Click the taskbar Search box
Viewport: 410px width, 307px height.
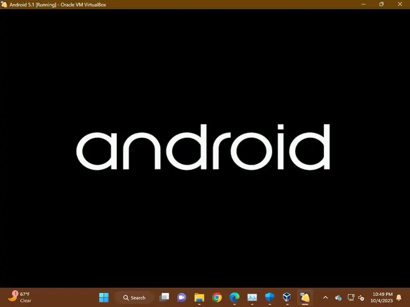click(x=134, y=297)
